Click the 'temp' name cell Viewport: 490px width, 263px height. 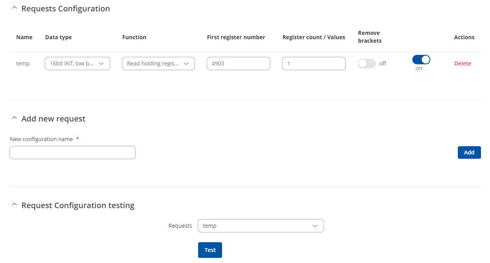pyautogui.click(x=23, y=63)
